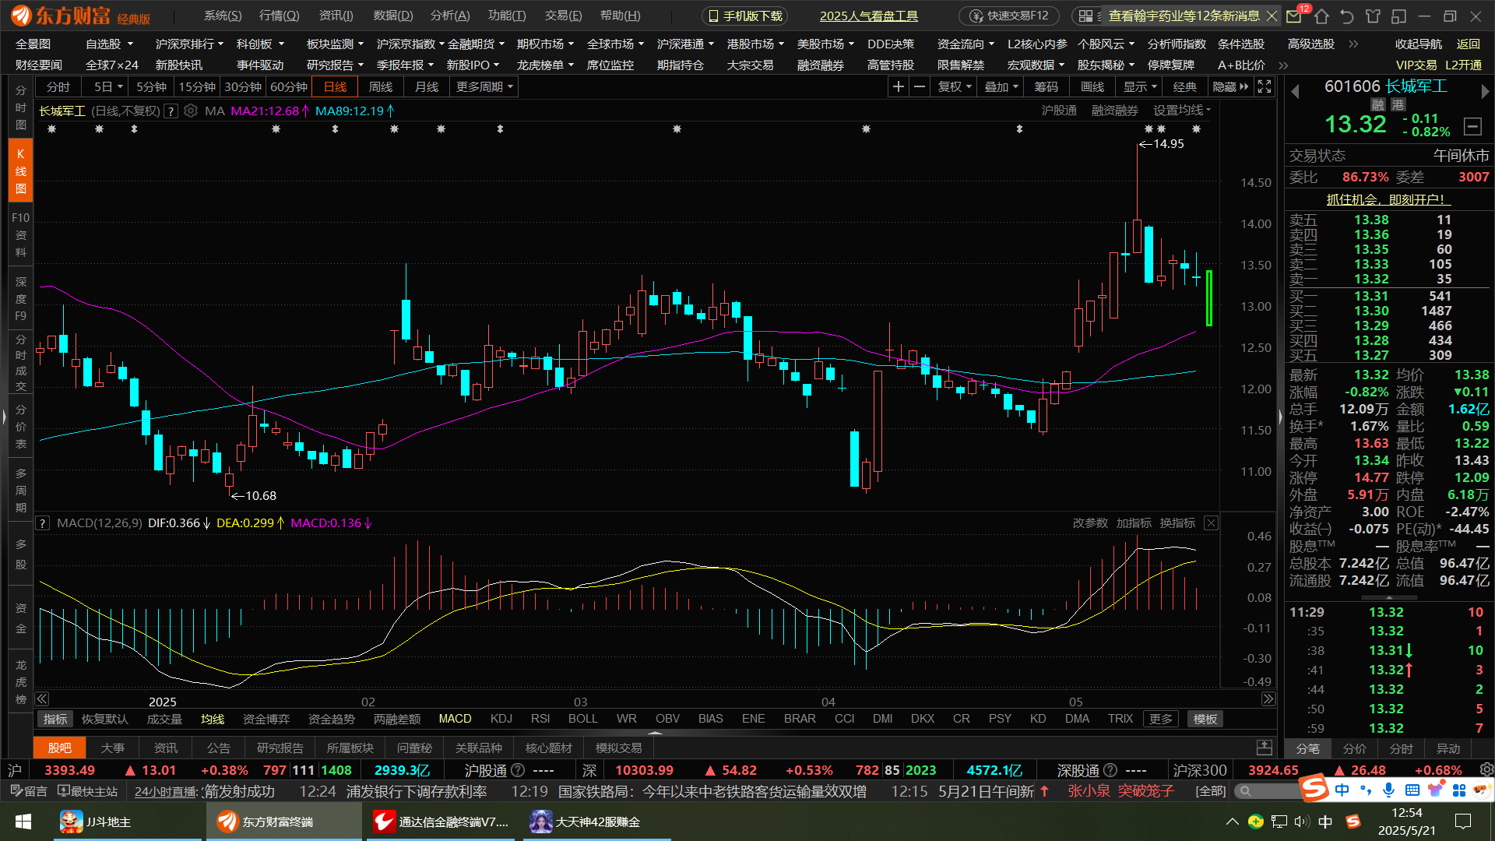Screen dimensions: 1495x841
Task: Switch to 周线 weekly period
Action: point(380,87)
